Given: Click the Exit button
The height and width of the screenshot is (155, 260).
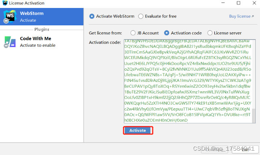Looking at the screenshot, I should 245,150.
